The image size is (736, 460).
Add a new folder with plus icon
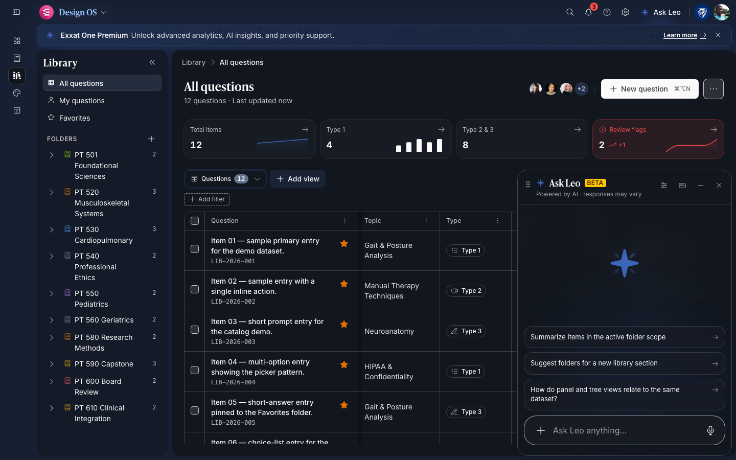coord(151,139)
